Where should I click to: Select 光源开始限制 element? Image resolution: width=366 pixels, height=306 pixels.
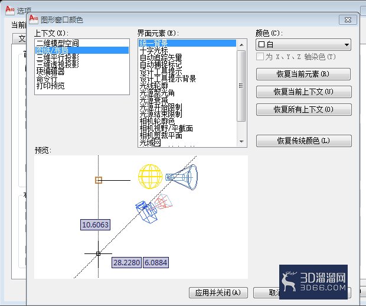pyautogui.click(x=187, y=107)
